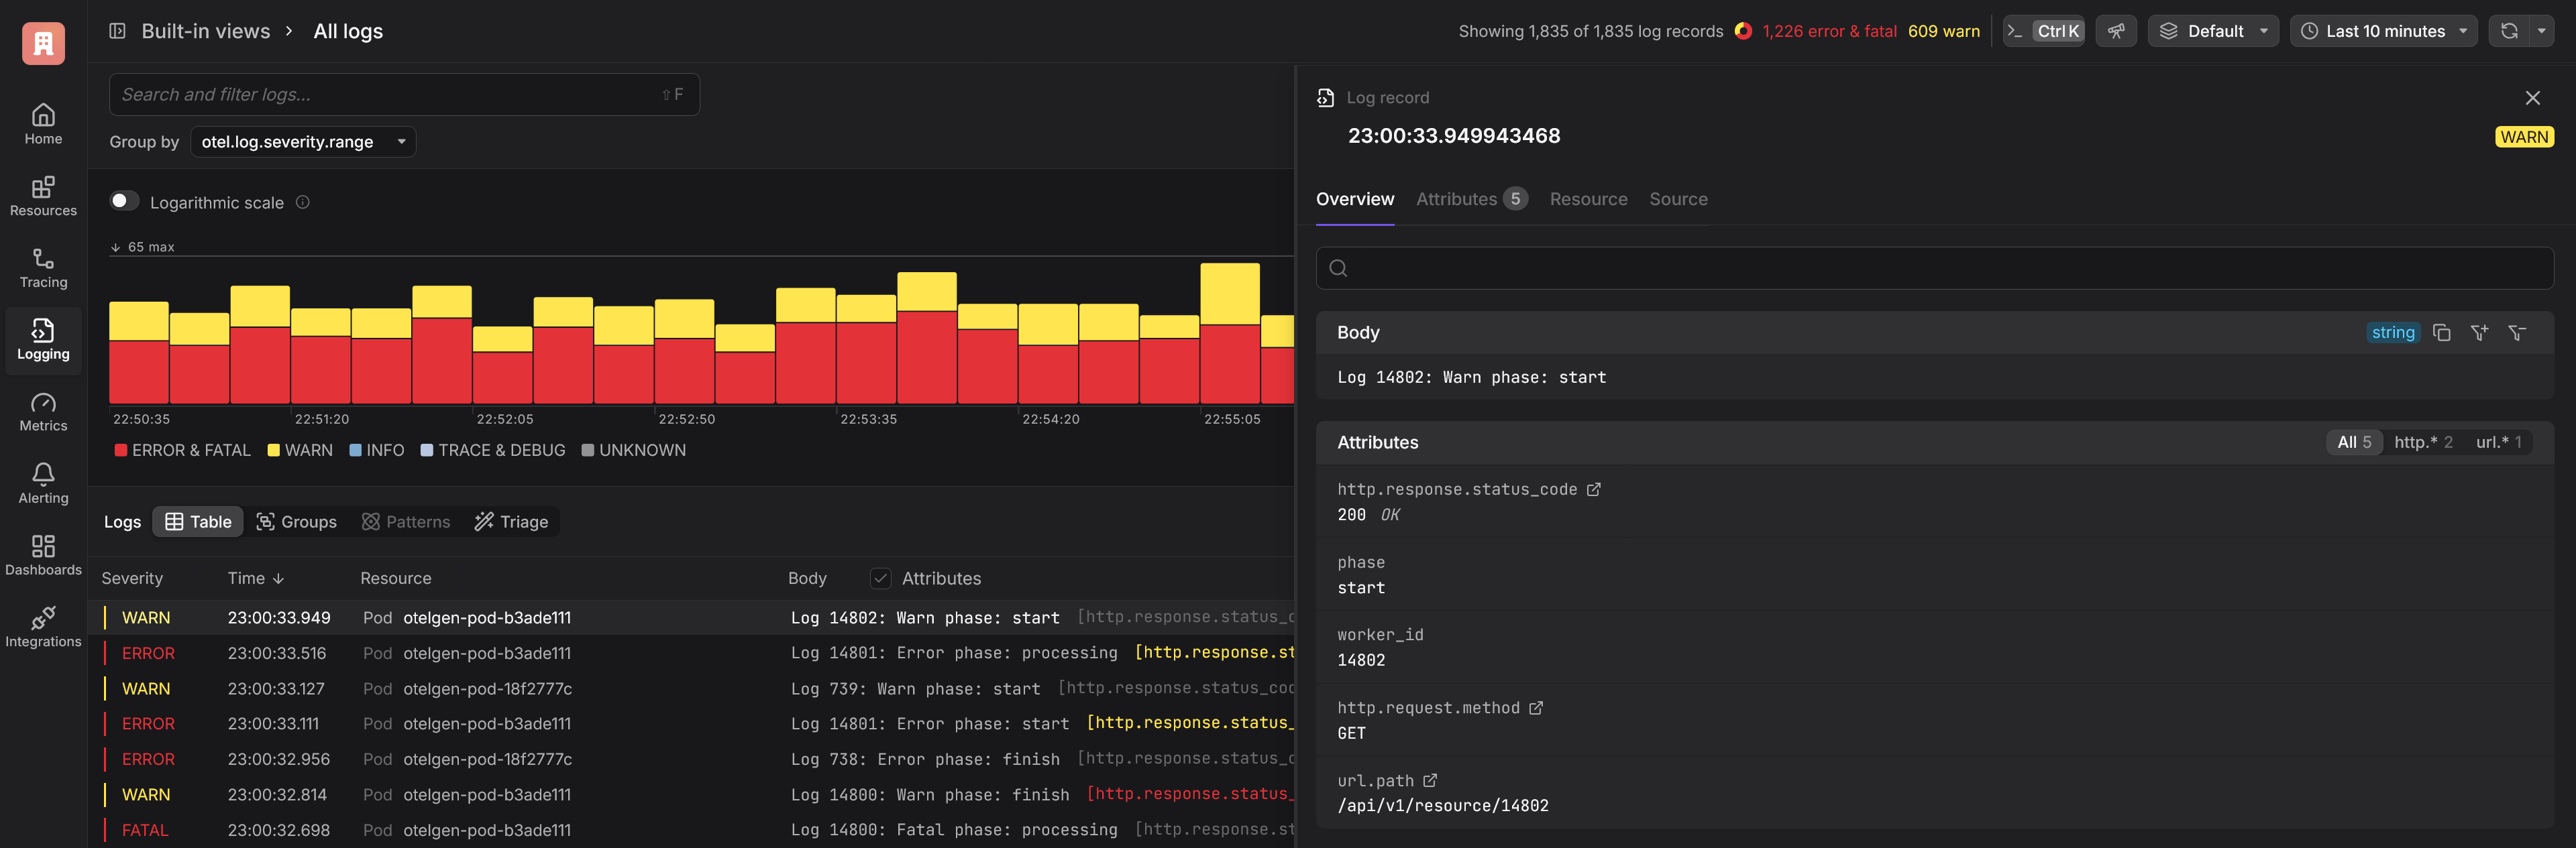The height and width of the screenshot is (848, 2576).
Task: Uncheck the Attributes column checkbox
Action: [x=880, y=579]
